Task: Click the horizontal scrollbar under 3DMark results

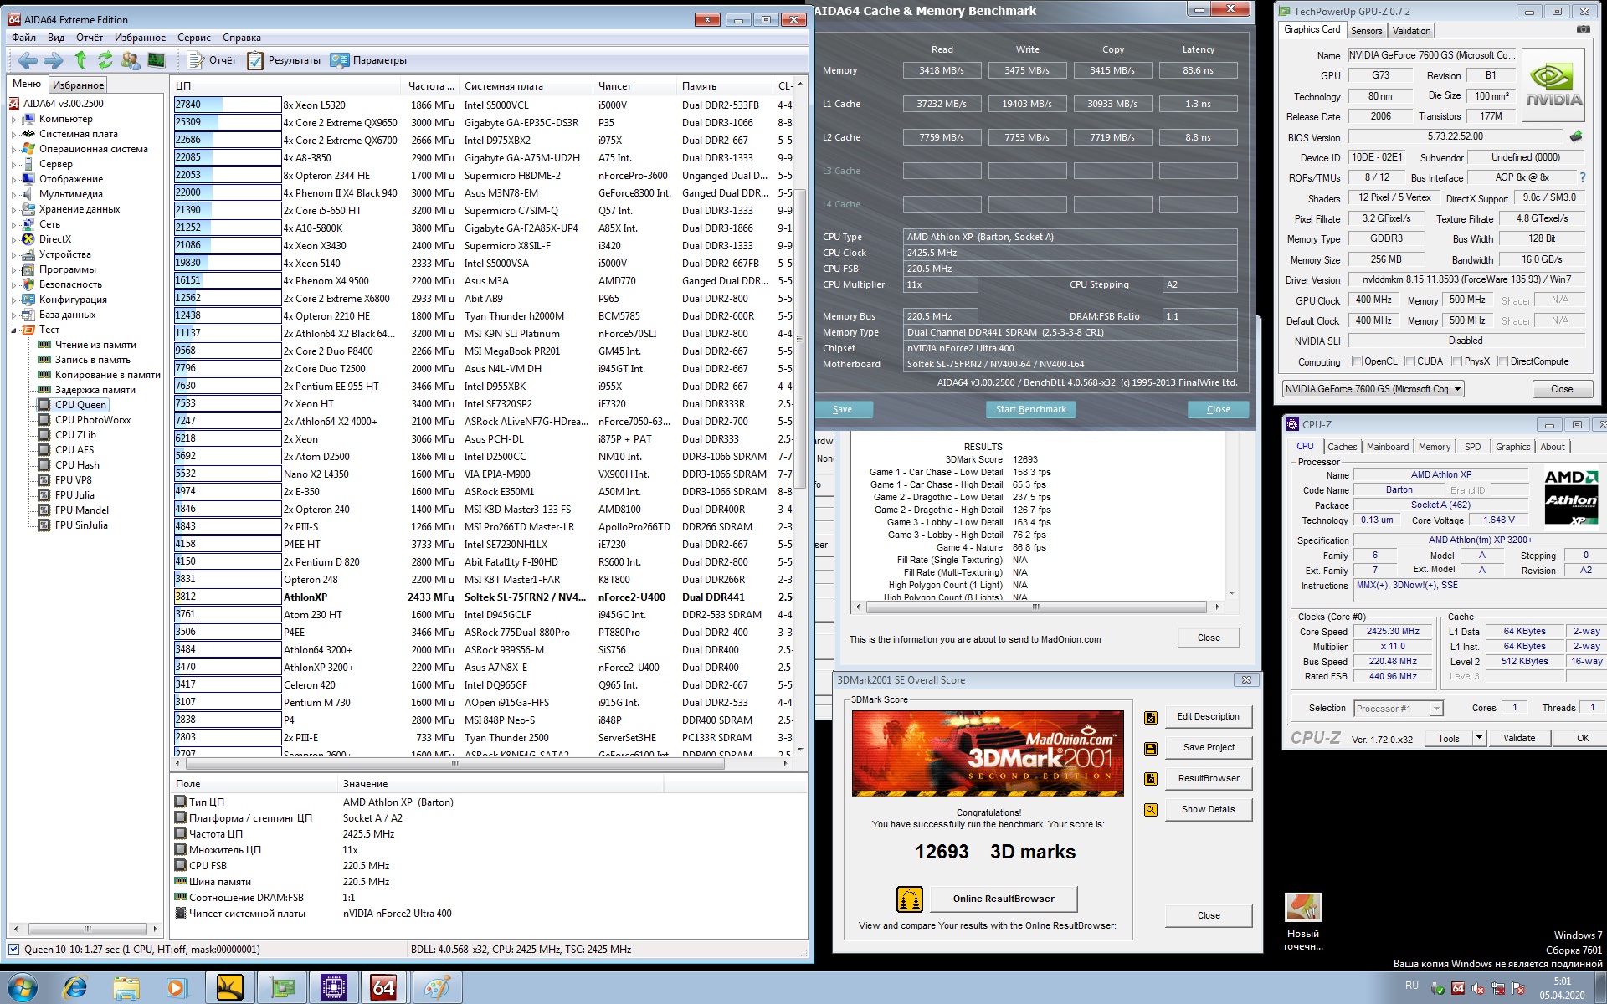Action: 1036,607
